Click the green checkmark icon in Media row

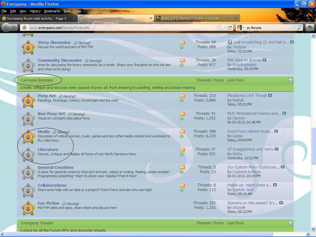point(181,136)
